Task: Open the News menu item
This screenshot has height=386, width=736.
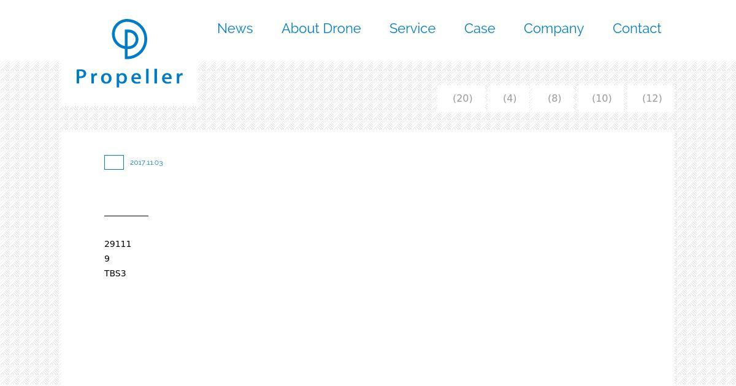Action: tap(235, 29)
